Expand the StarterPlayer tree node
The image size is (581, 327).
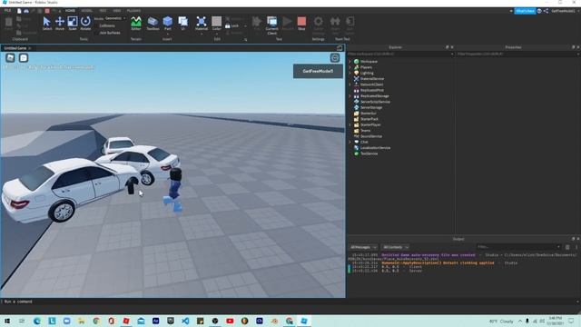pyautogui.click(x=350, y=125)
